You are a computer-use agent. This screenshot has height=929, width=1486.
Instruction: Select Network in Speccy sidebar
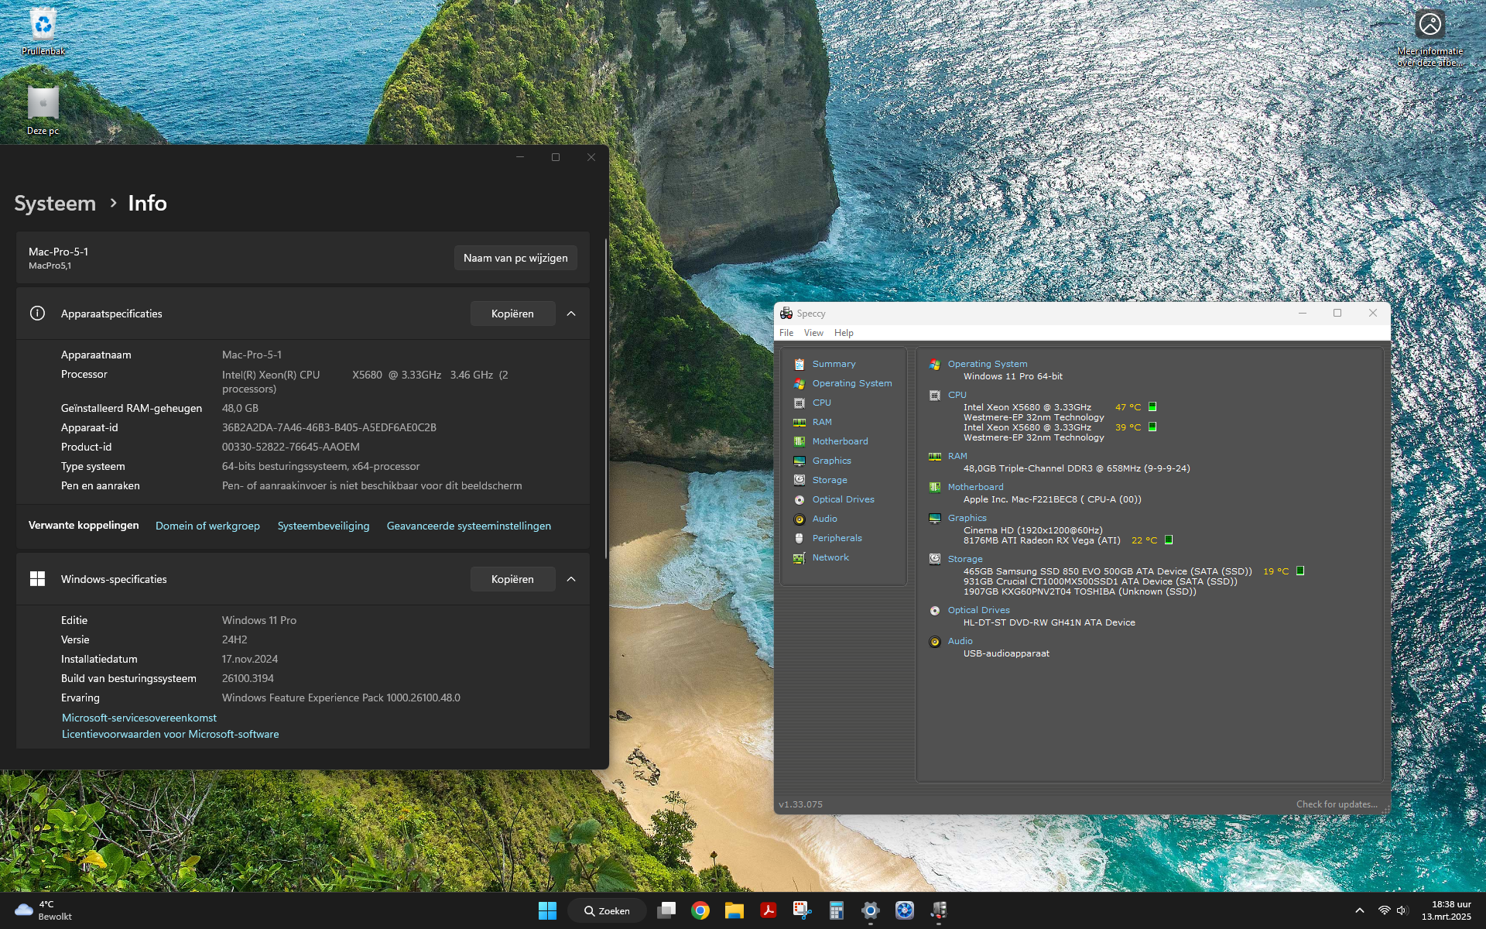pyautogui.click(x=830, y=557)
